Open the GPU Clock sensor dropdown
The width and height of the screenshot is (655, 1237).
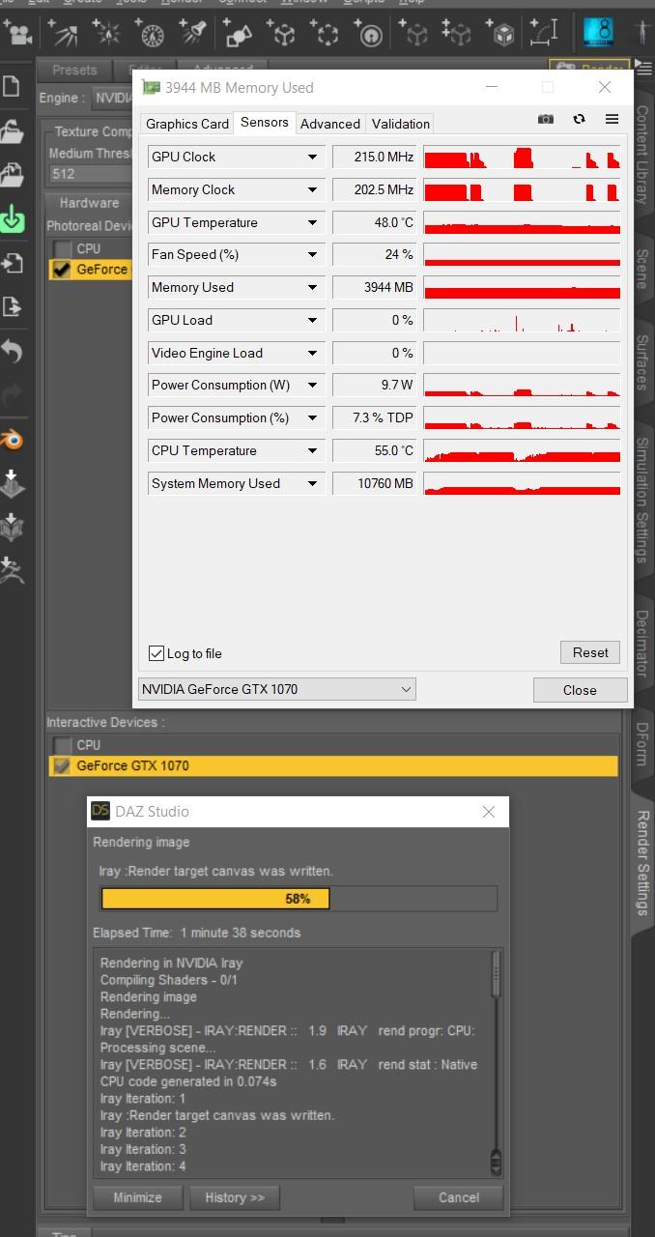[x=313, y=157]
